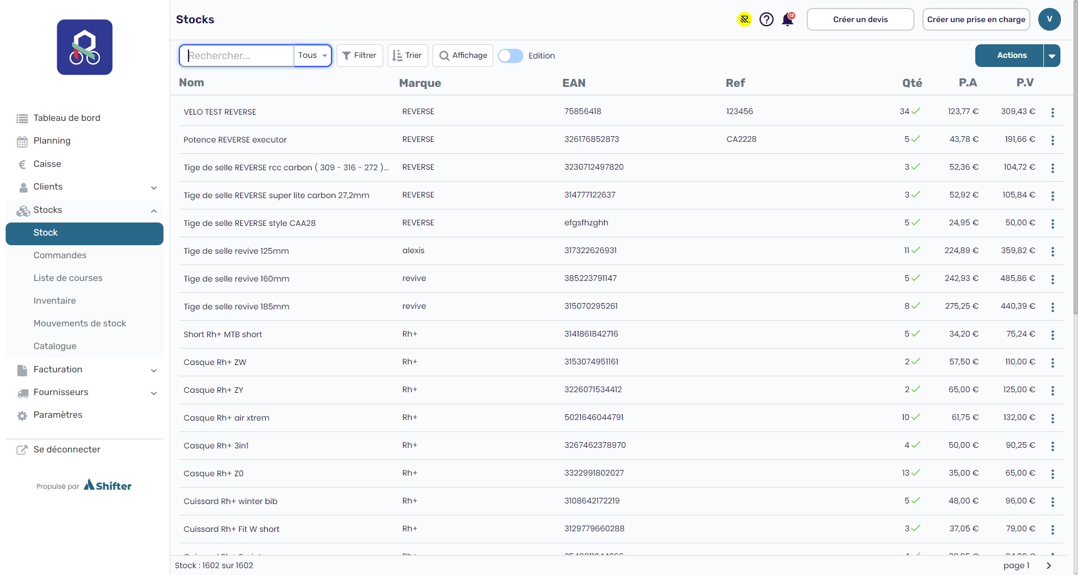
Task: Open row options for Tige de selle revive 160mm
Action: click(1052, 279)
